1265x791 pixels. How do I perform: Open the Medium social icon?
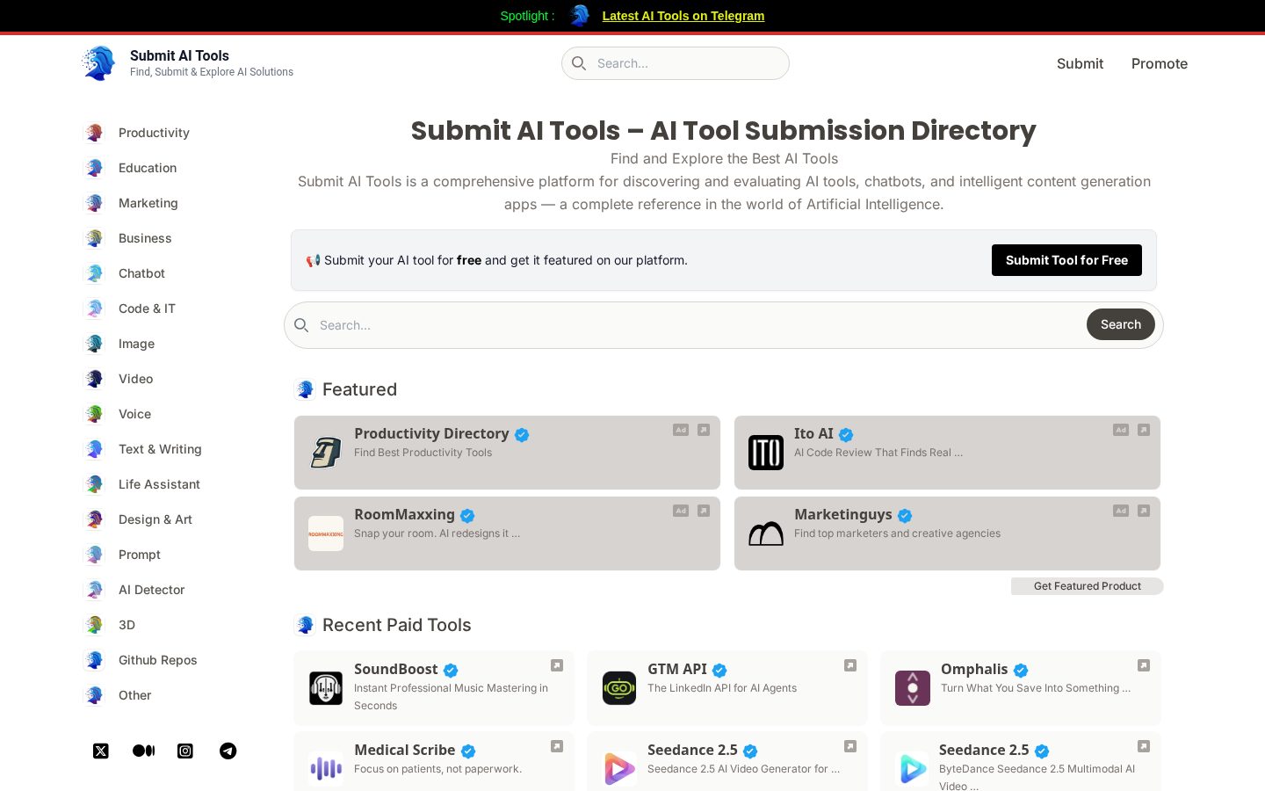click(x=143, y=751)
